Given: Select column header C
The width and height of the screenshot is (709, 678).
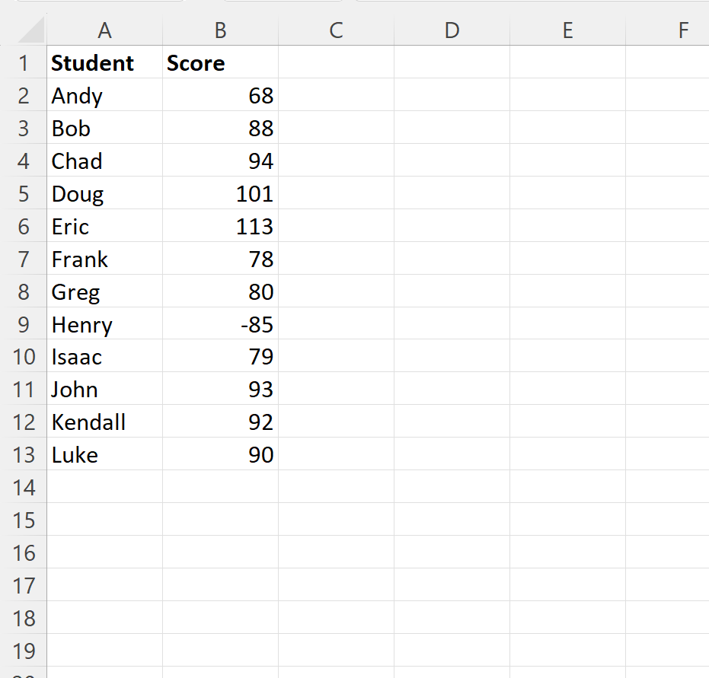Looking at the screenshot, I should pyautogui.click(x=335, y=30).
